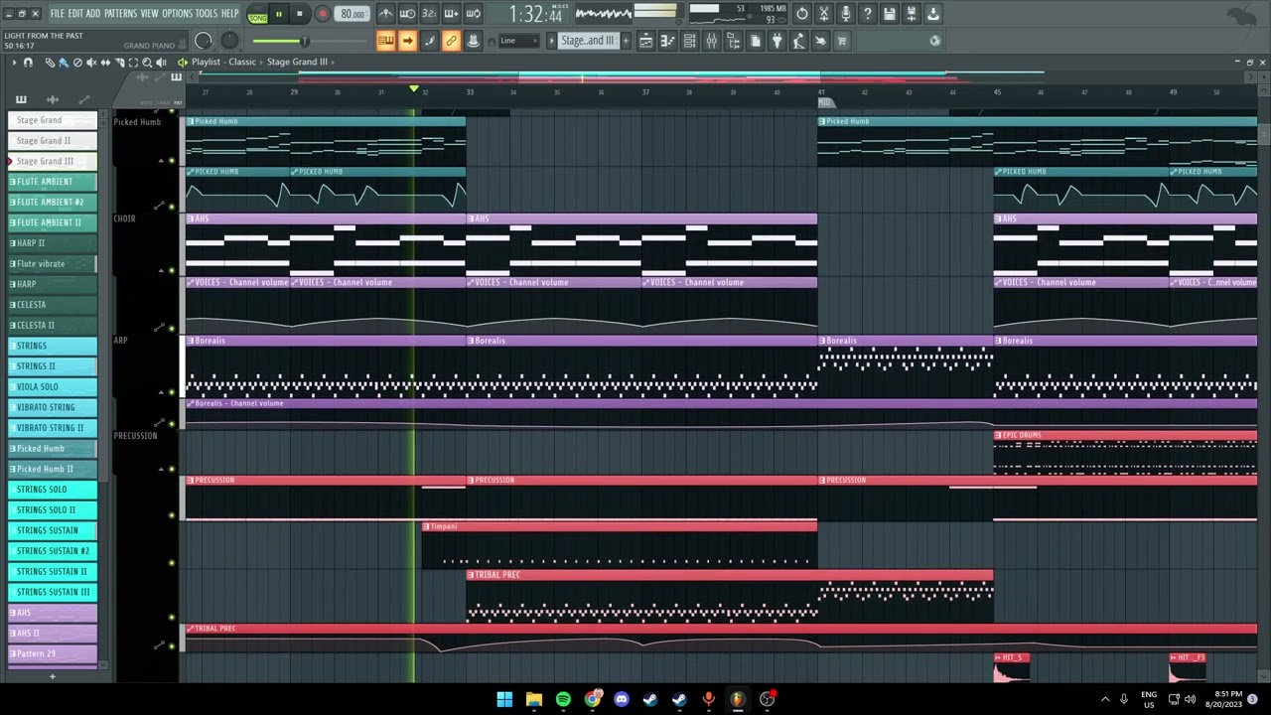
Task: Open the HELP menu
Action: coord(230,14)
